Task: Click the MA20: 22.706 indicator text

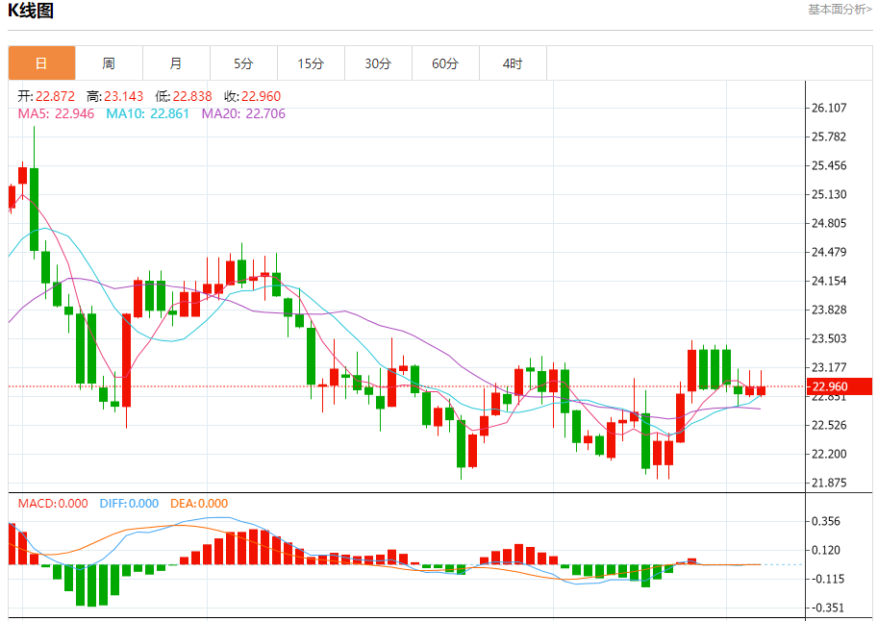Action: click(x=243, y=113)
